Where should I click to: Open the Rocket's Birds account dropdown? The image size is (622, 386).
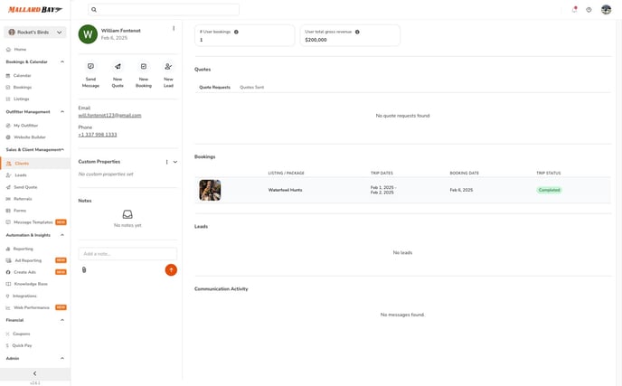point(35,33)
